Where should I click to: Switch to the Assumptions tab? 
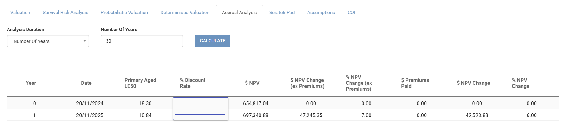[x=321, y=13]
